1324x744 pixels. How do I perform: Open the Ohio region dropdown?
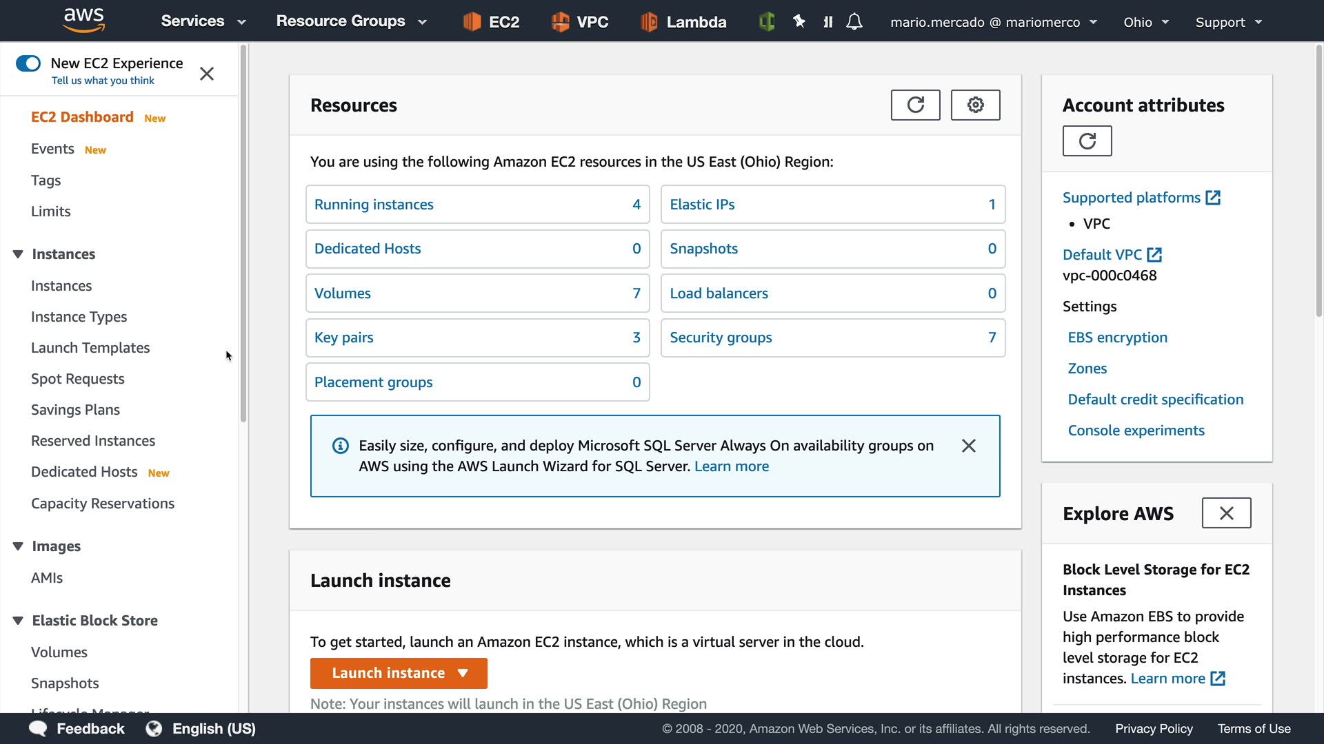click(1145, 22)
